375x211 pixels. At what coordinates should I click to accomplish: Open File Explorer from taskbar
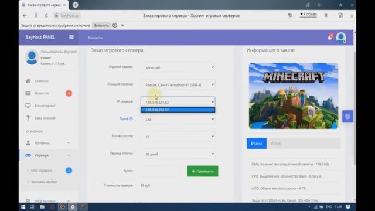pyautogui.click(x=42, y=207)
